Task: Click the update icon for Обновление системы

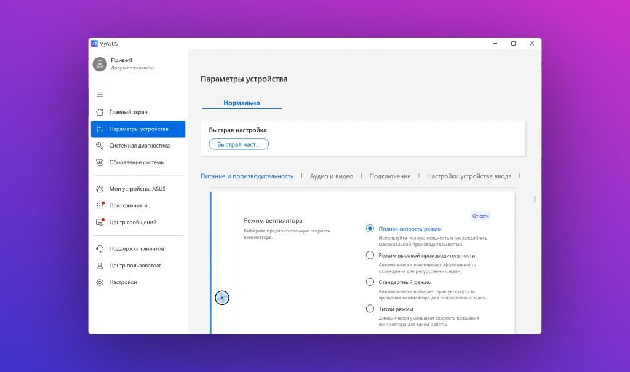Action: [x=100, y=163]
